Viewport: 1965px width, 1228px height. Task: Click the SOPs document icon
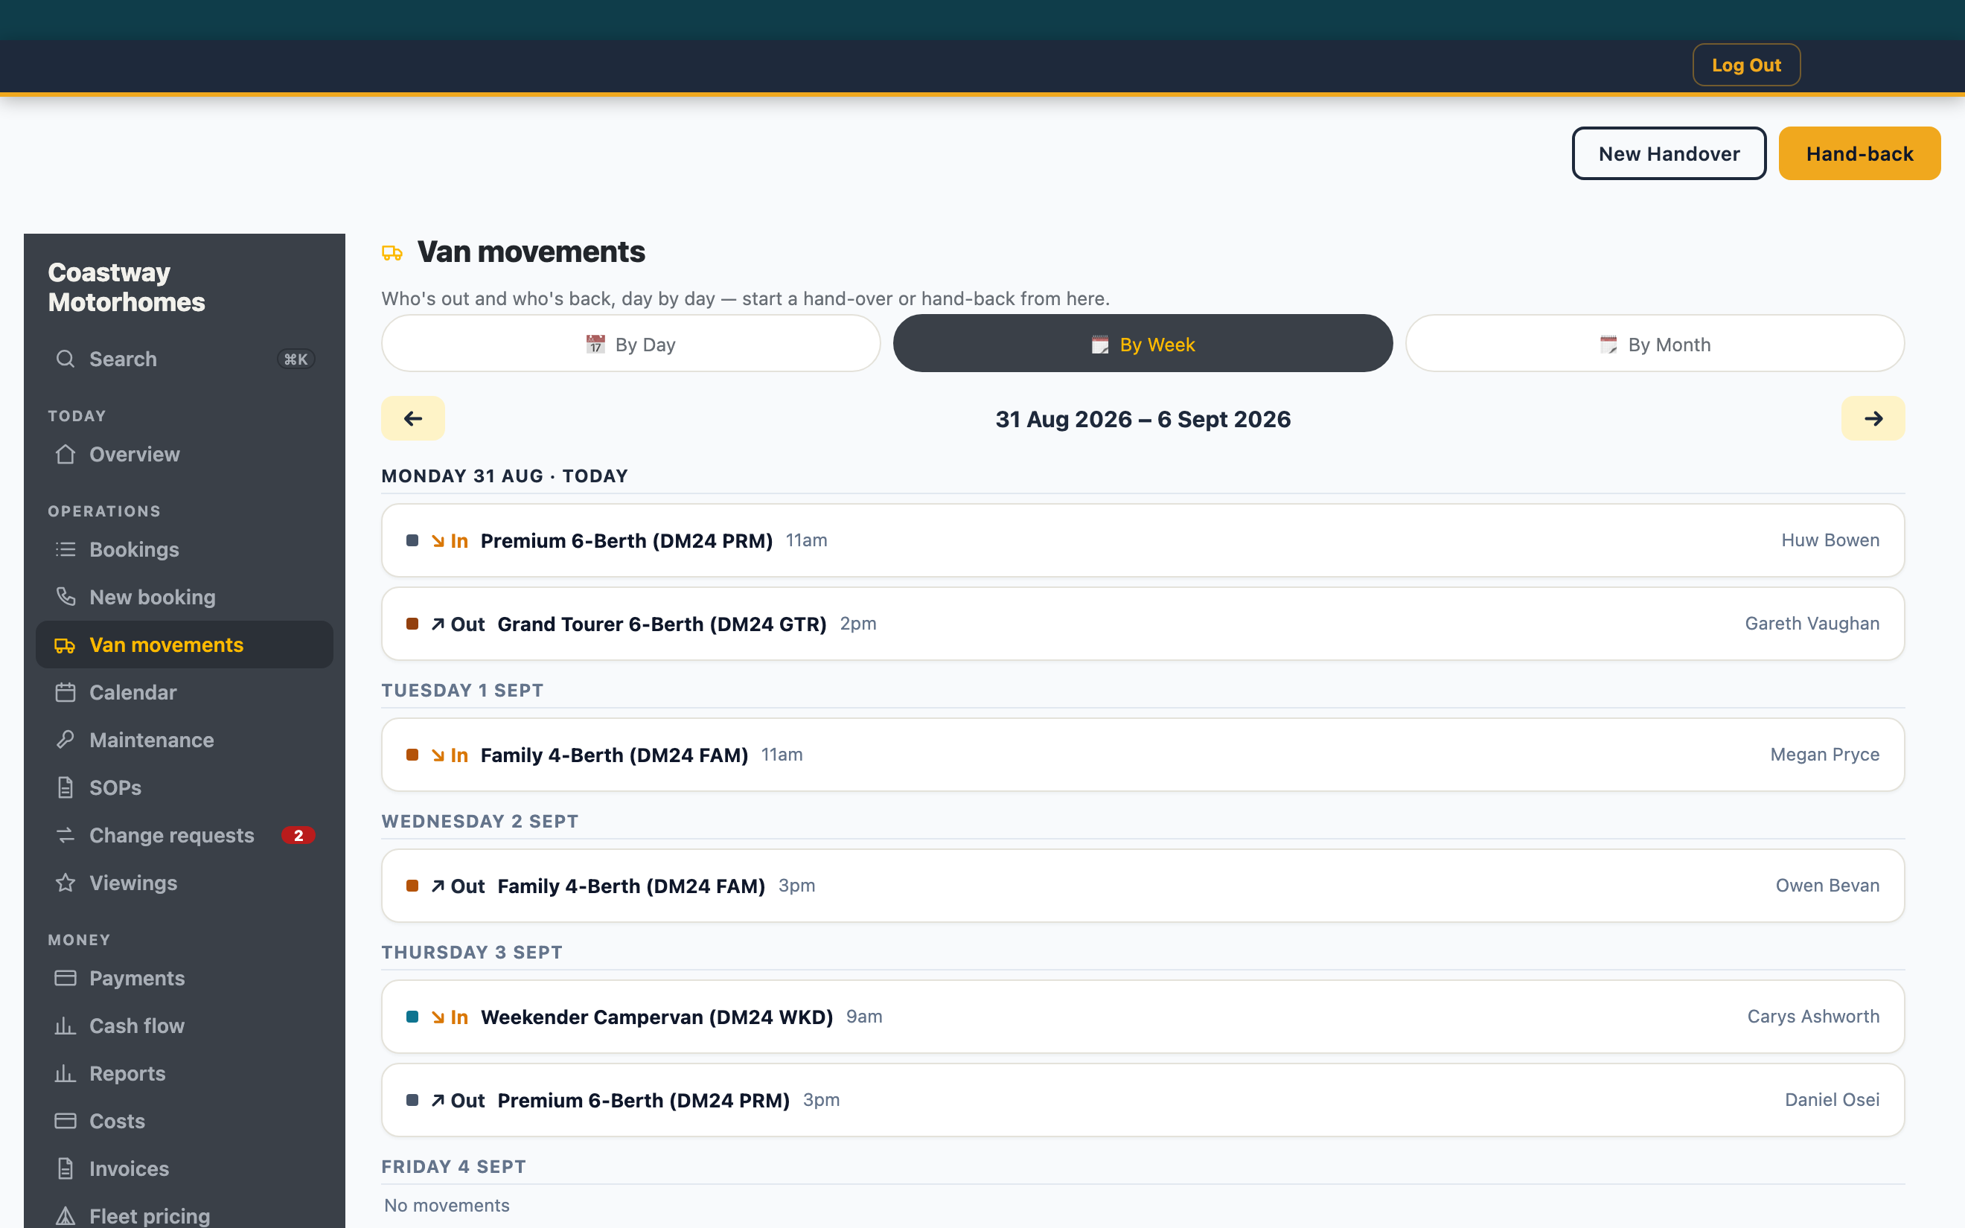[65, 788]
